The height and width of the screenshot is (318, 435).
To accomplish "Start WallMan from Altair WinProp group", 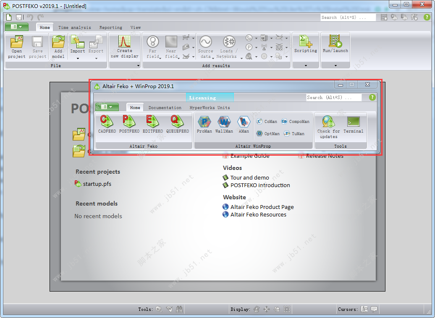I will coord(224,125).
